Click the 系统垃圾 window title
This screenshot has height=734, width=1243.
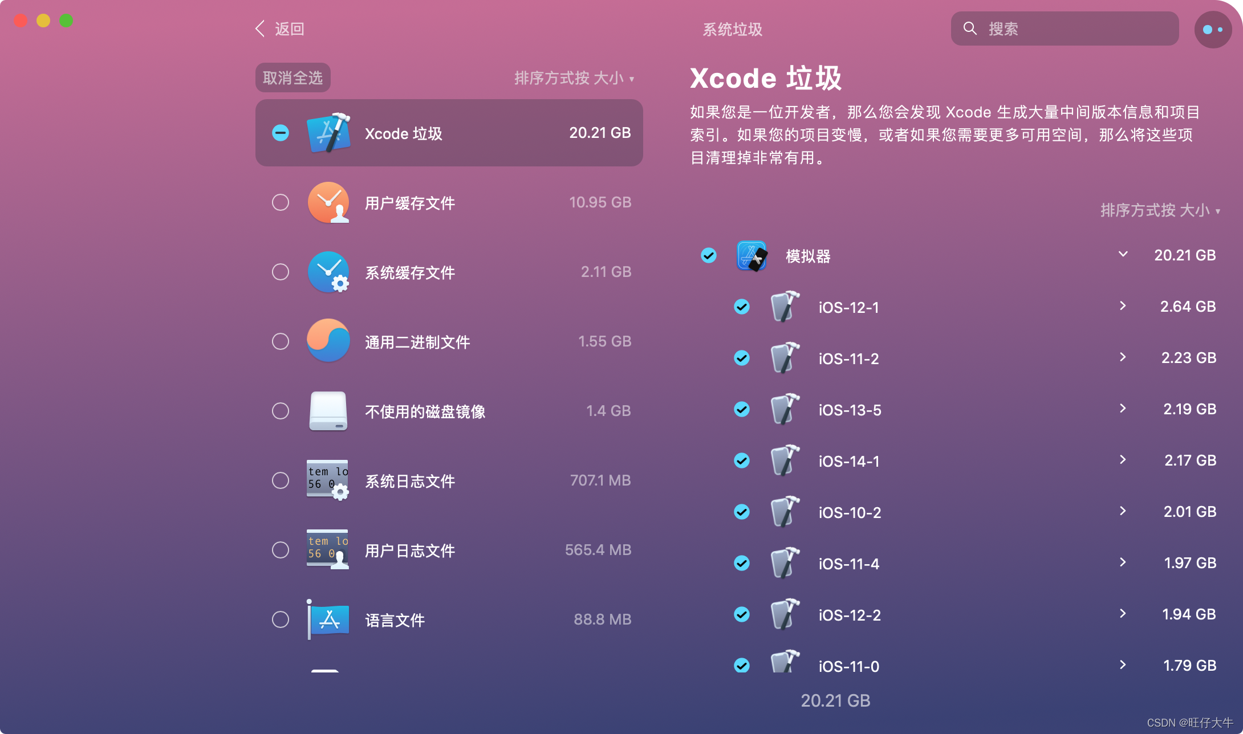coord(732,29)
